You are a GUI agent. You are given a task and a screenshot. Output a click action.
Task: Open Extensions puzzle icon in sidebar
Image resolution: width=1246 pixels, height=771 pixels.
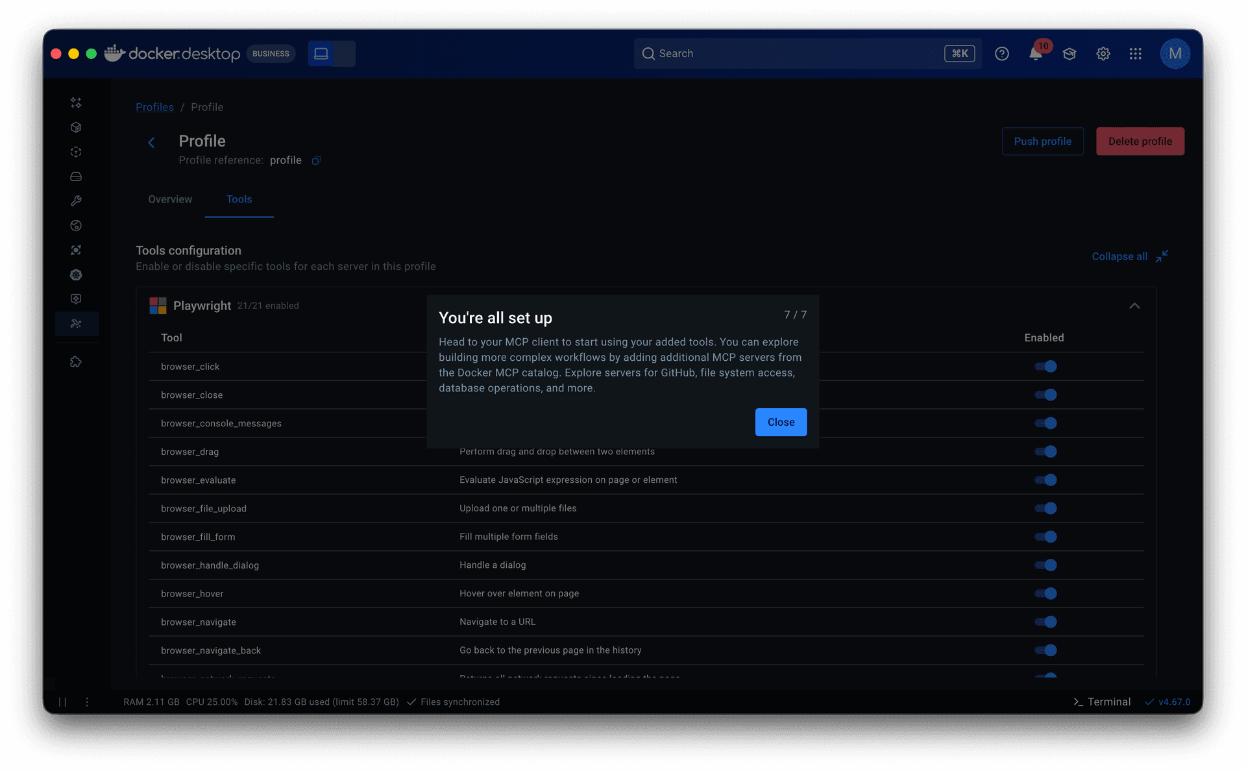coord(76,362)
